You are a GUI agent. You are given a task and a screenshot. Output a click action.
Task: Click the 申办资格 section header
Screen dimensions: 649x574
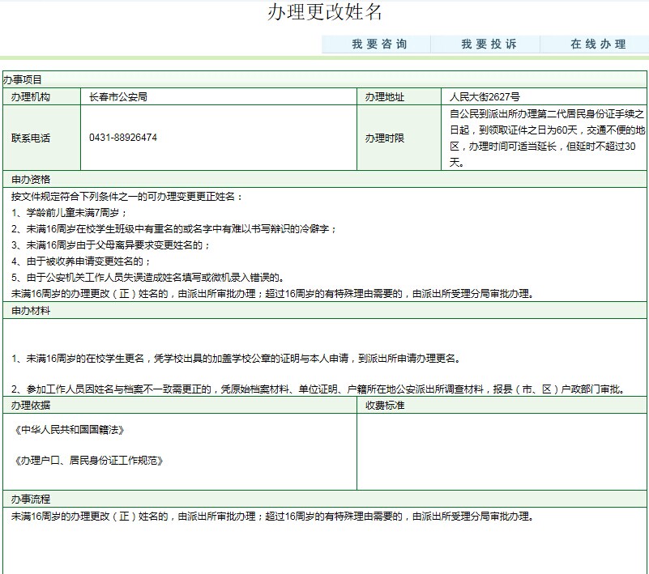click(324, 179)
